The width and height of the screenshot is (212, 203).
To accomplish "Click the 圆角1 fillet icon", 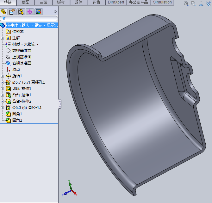I will 8,114.
